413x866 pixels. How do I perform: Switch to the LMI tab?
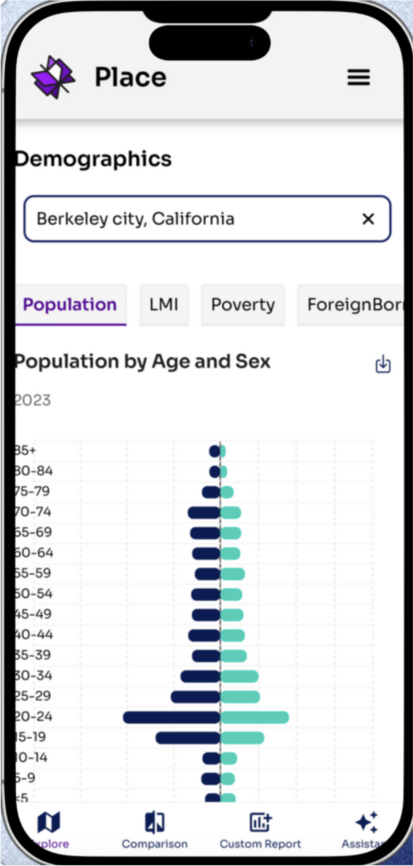(x=164, y=305)
